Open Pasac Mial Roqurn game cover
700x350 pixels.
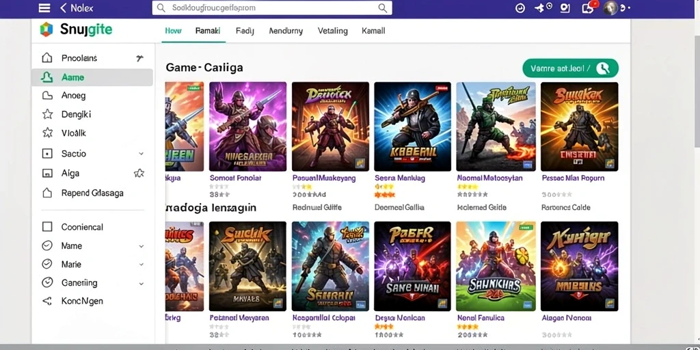tap(580, 126)
